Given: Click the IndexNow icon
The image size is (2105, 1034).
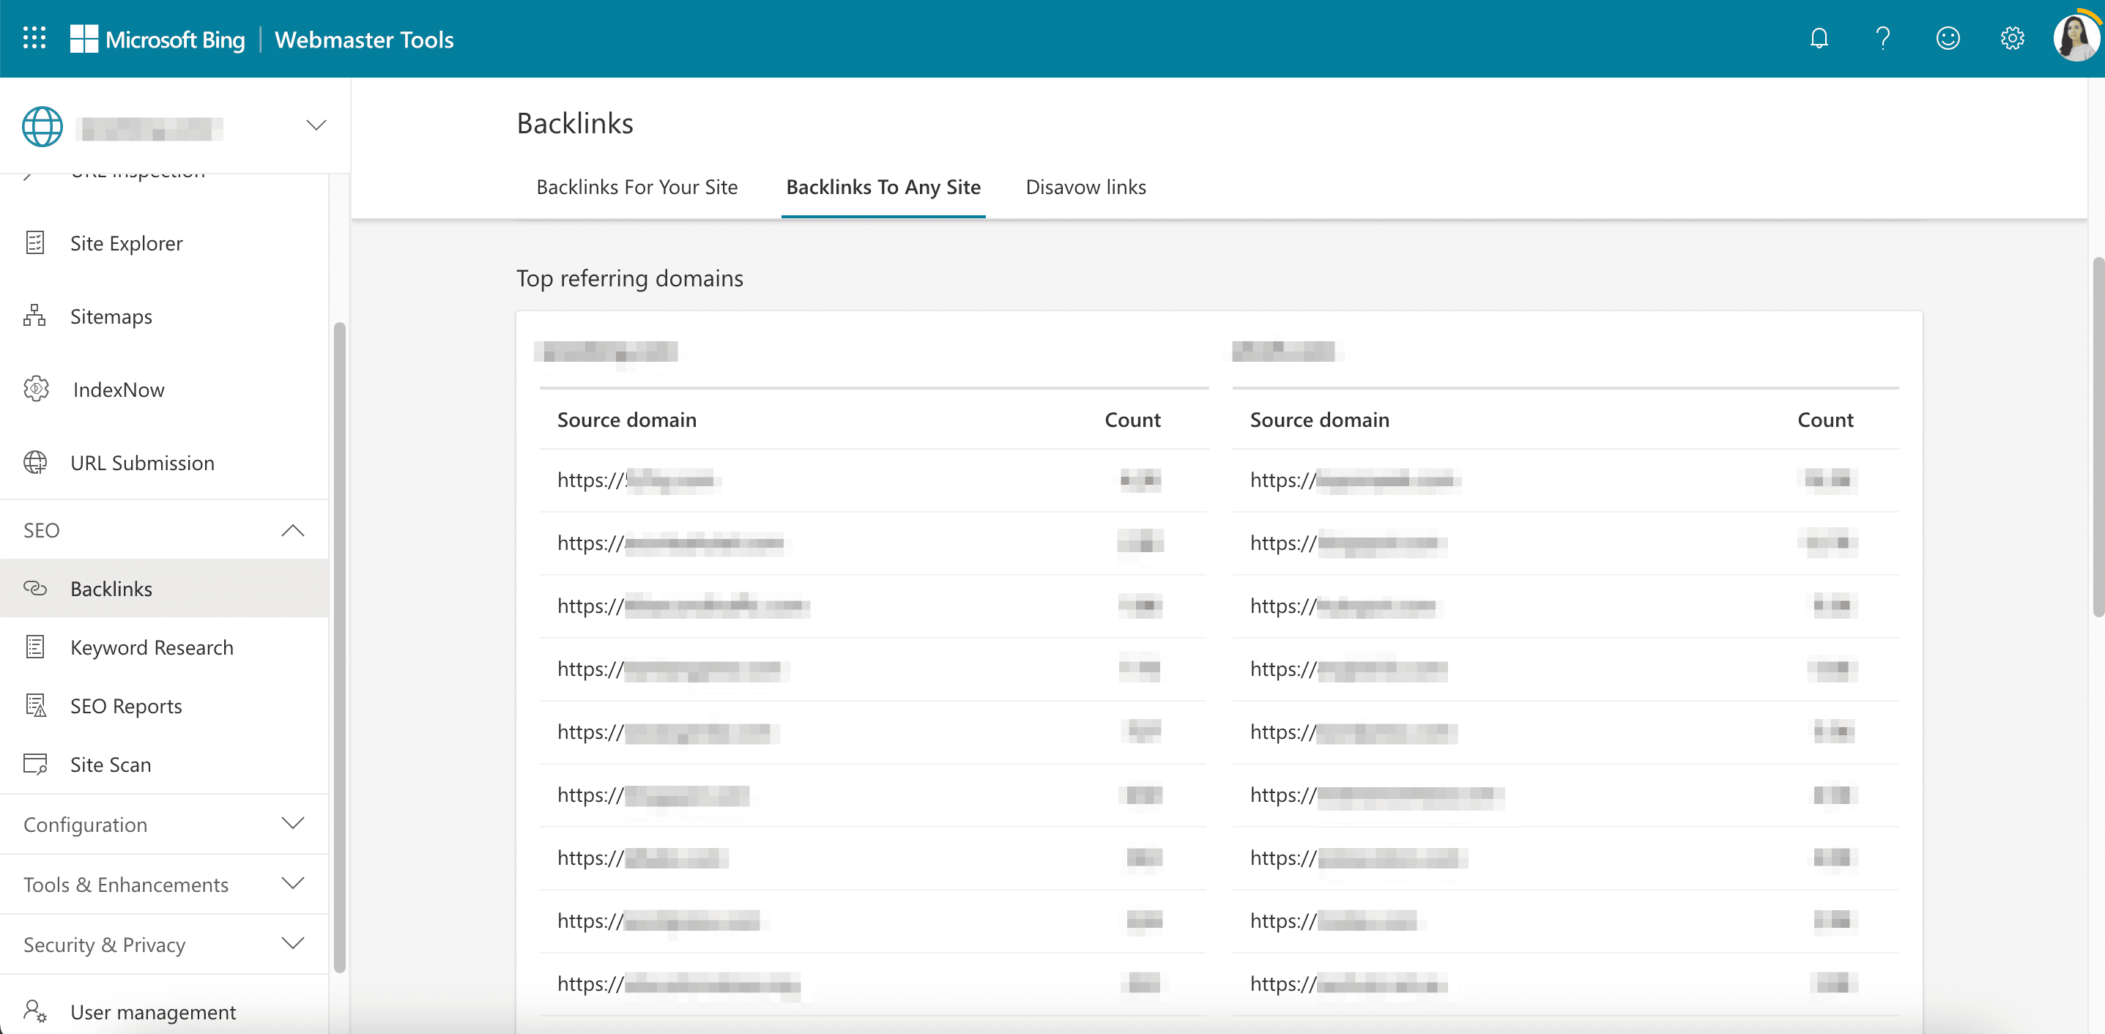Looking at the screenshot, I should (x=36, y=388).
